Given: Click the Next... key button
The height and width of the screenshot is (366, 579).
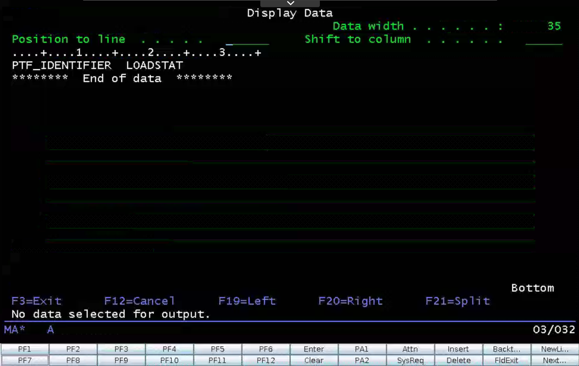Looking at the screenshot, I should click(555, 360).
